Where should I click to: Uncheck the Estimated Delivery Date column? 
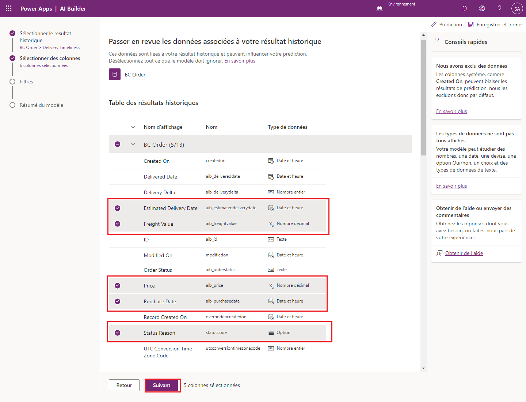tap(118, 208)
